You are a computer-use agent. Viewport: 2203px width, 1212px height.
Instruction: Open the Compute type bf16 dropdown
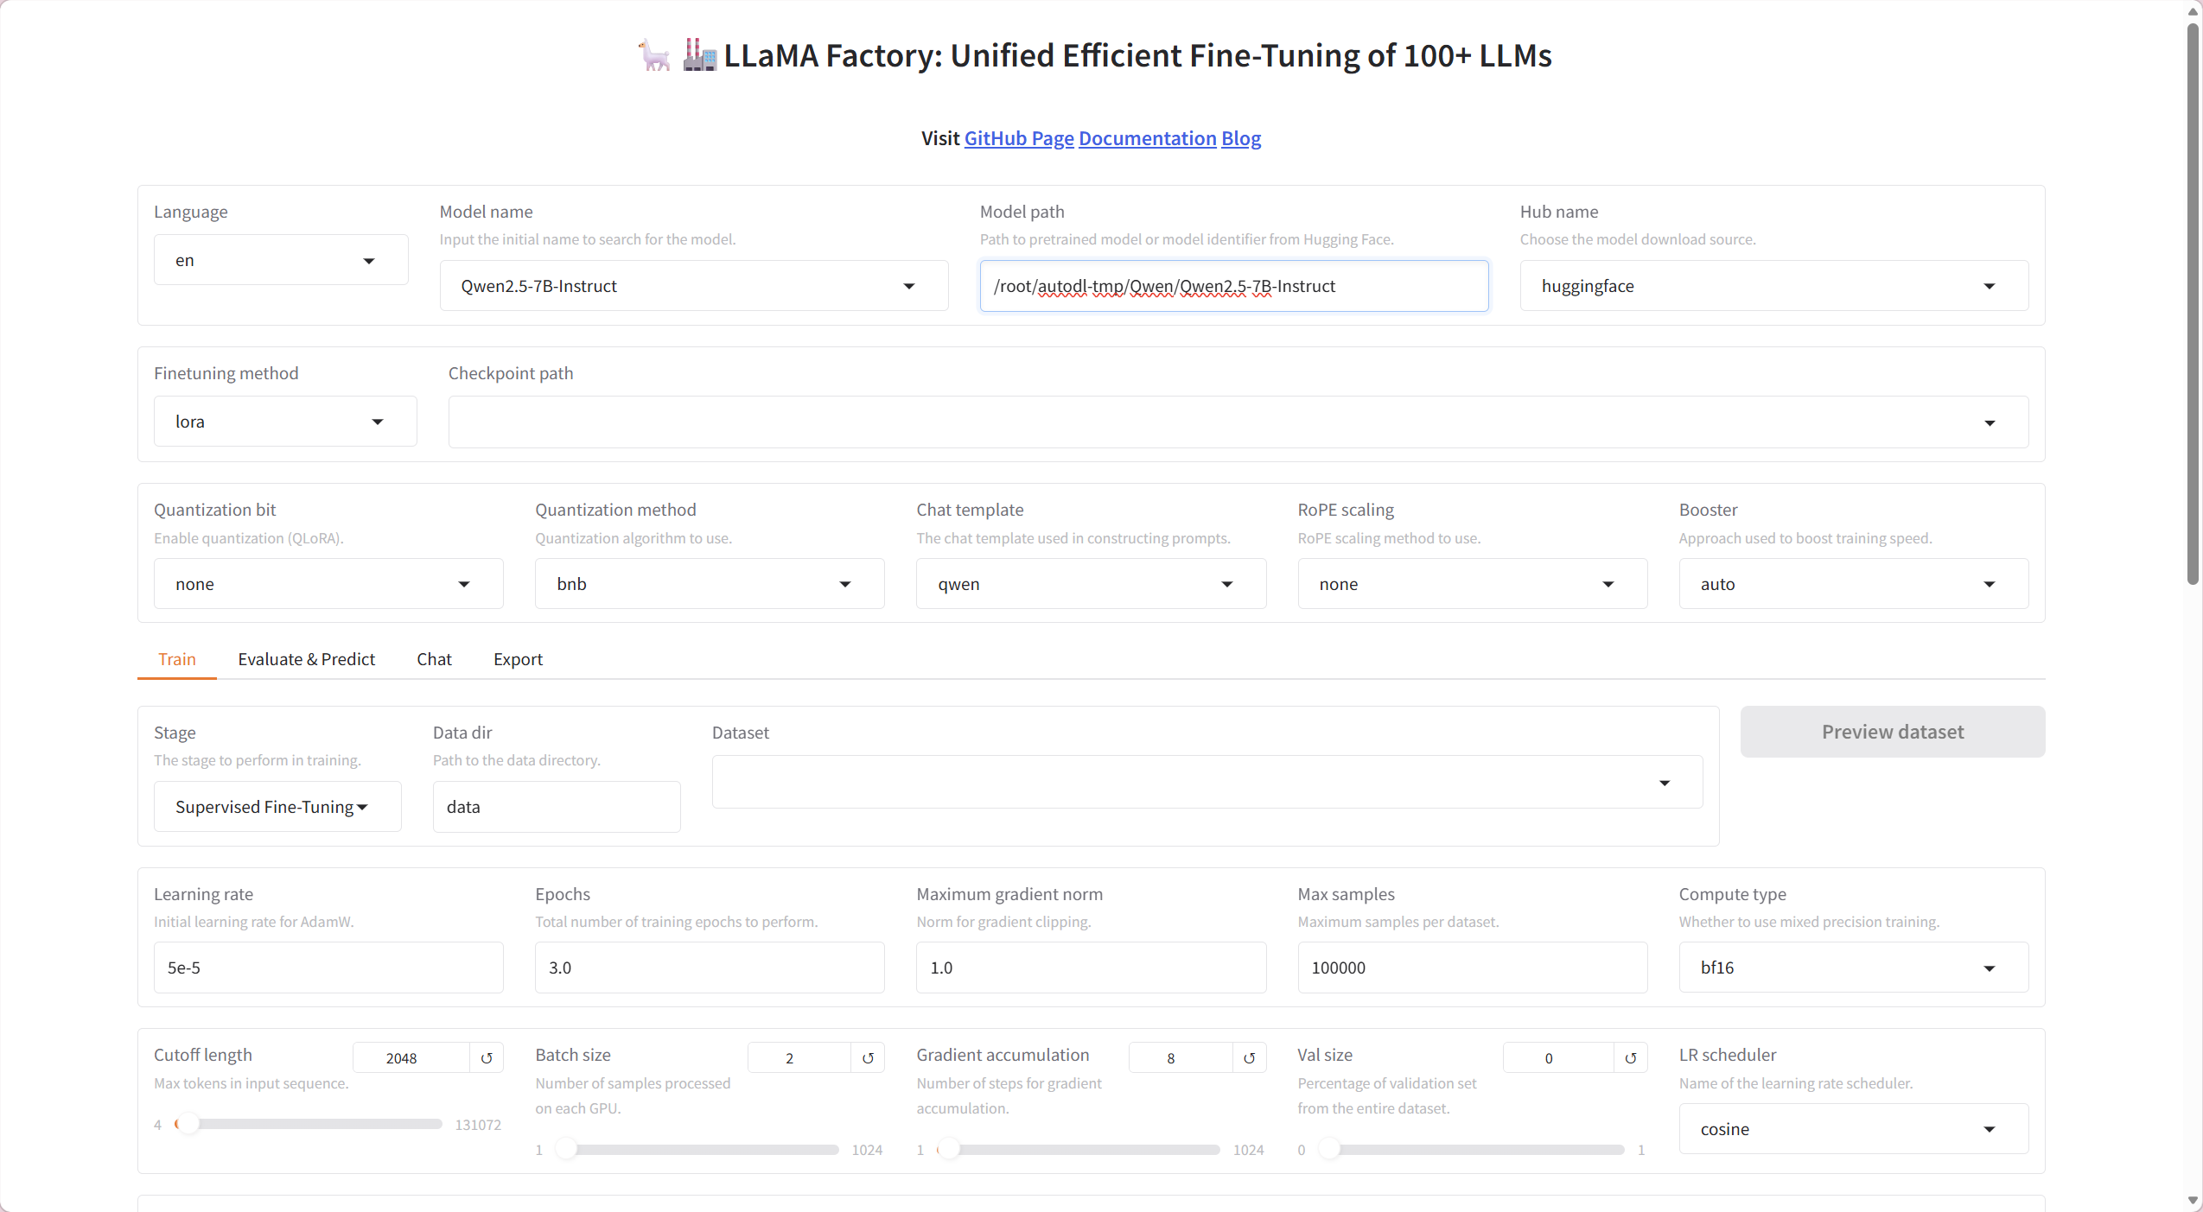(1990, 968)
